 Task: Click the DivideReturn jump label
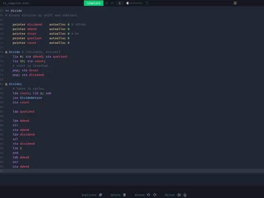(31, 98)
